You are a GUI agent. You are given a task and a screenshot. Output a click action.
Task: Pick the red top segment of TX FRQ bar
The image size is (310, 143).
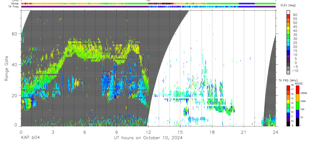tap(288, 88)
